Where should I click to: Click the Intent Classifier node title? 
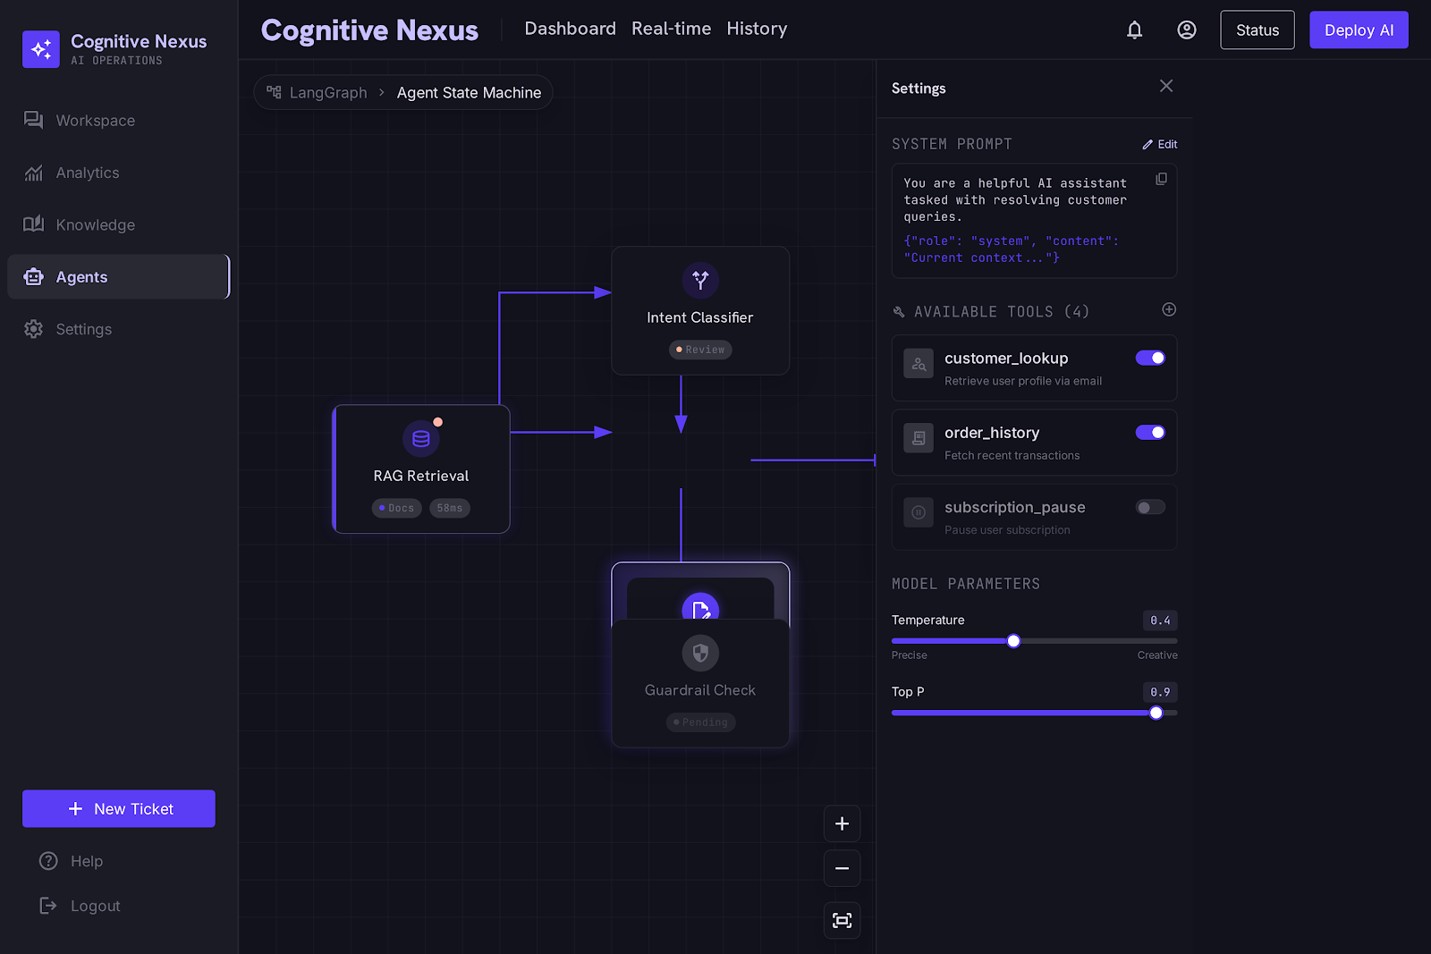point(700,317)
